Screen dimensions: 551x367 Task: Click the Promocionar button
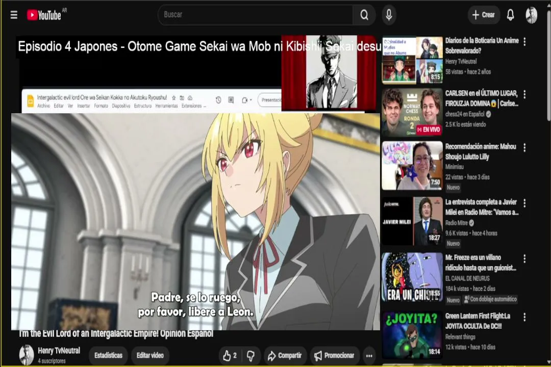point(334,356)
